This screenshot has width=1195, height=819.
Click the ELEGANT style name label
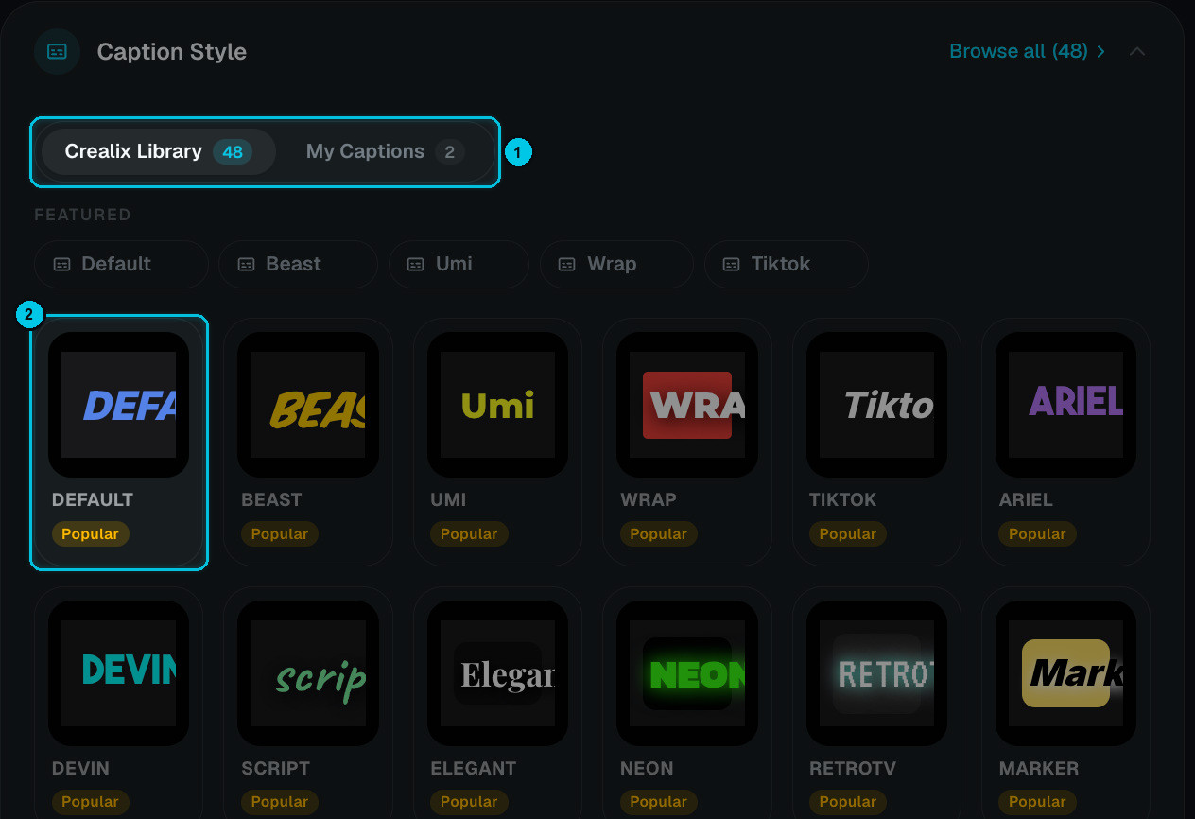[x=474, y=768]
